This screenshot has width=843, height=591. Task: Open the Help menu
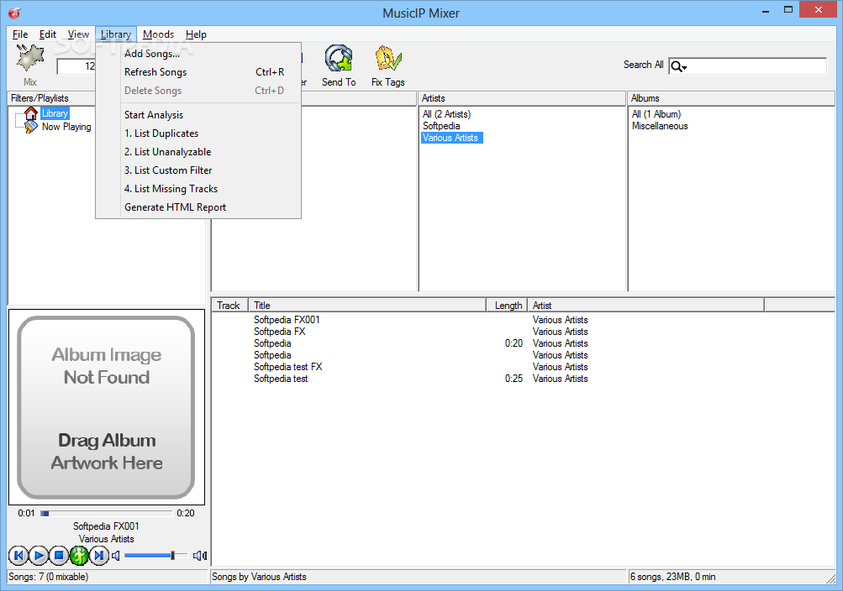point(196,34)
